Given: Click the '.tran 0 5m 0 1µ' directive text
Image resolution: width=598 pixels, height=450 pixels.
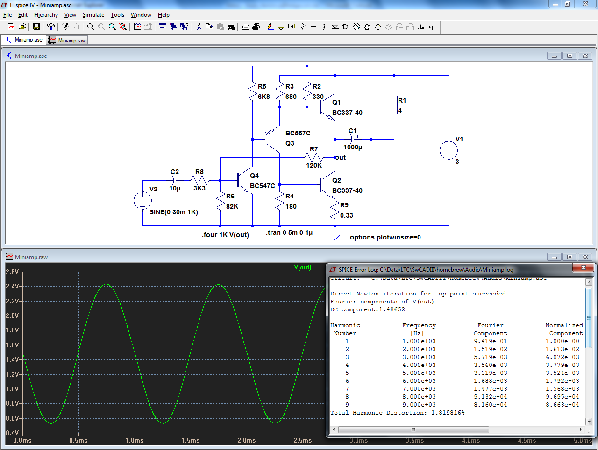Looking at the screenshot, I should pyautogui.click(x=289, y=232).
